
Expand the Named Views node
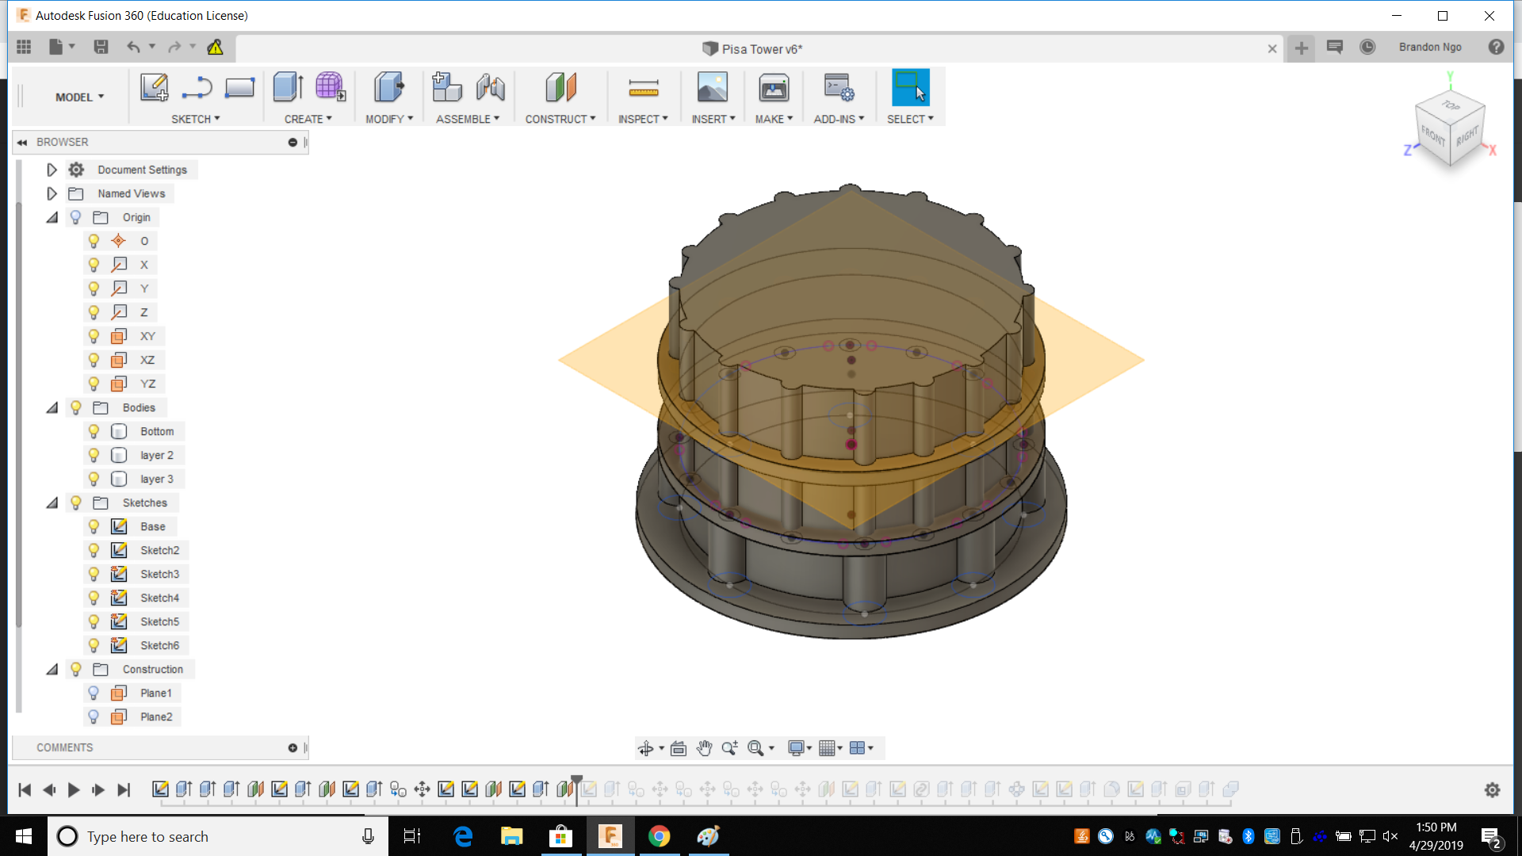tap(52, 193)
